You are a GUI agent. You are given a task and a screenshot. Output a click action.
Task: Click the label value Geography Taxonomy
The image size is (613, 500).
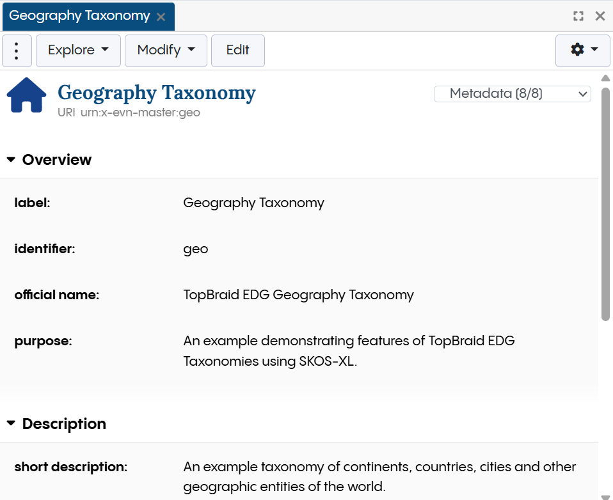tap(253, 203)
